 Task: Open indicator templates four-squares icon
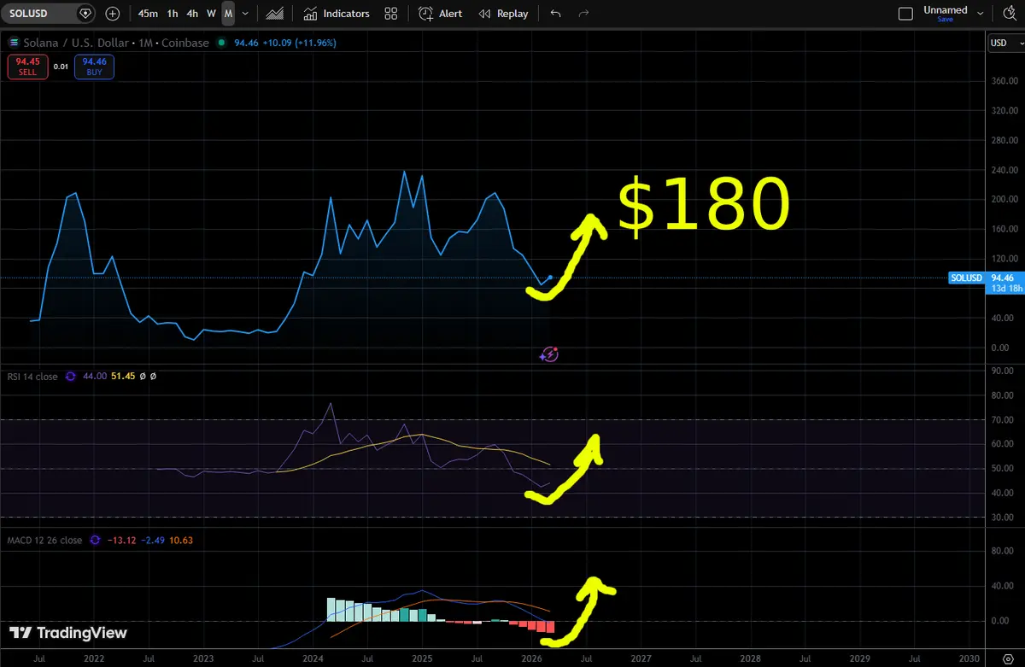pyautogui.click(x=391, y=14)
